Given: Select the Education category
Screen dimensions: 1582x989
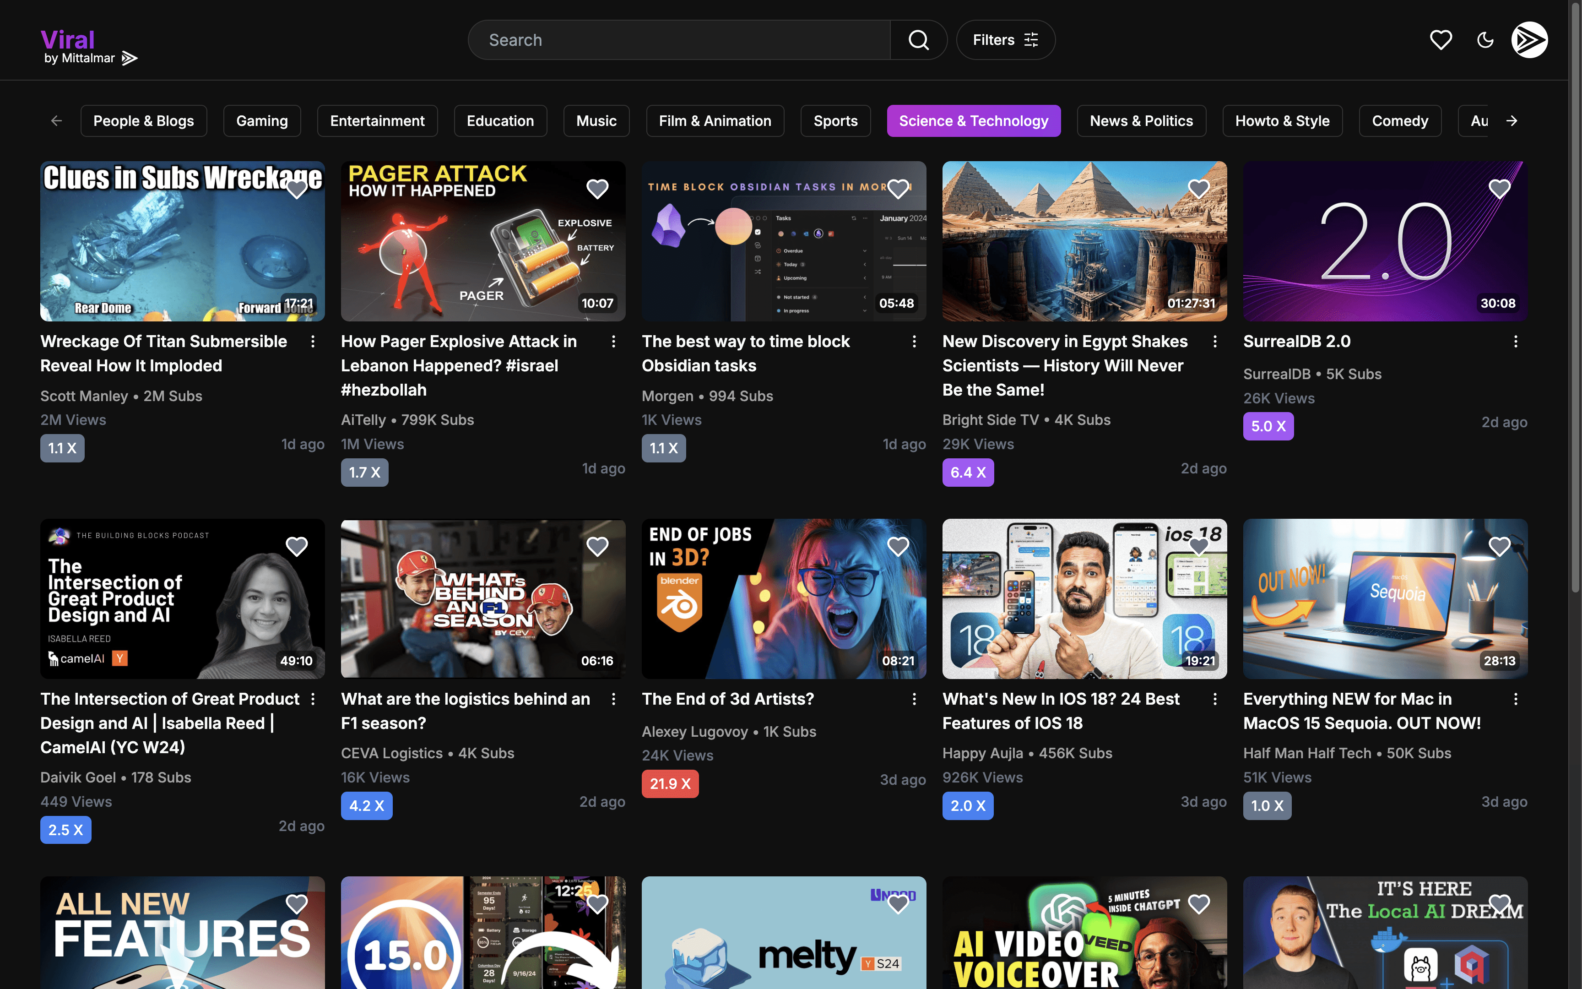Looking at the screenshot, I should click(x=500, y=121).
